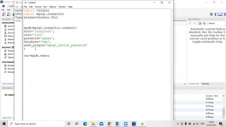The width and height of the screenshot is (226, 127).
Task: Switch to MySQL Workbench on taskbar
Action: (134, 124)
